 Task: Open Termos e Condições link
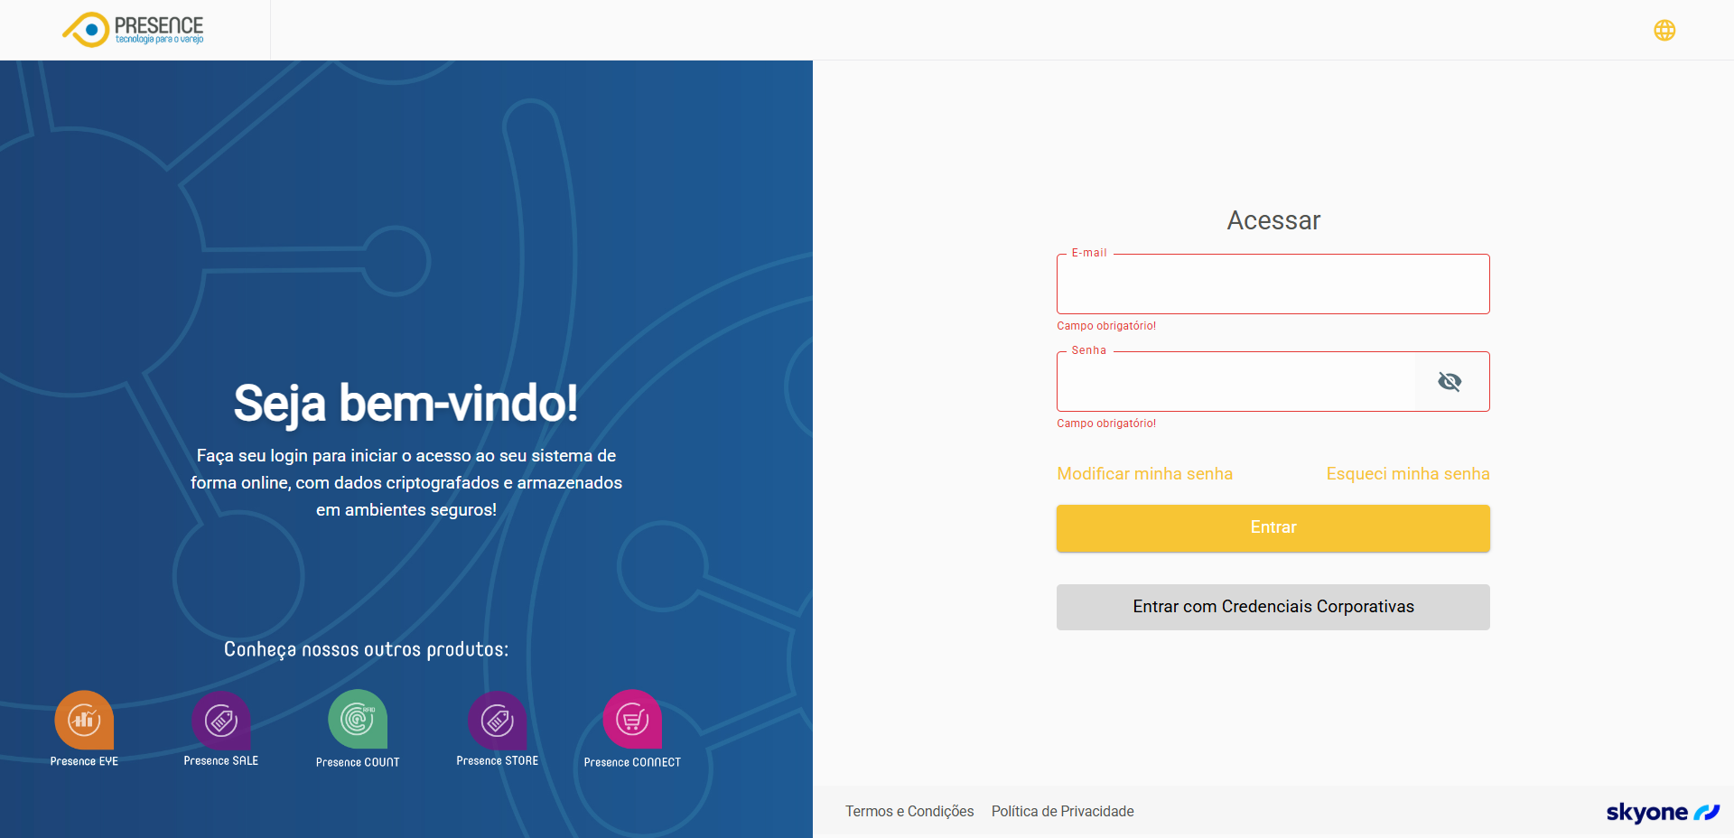coord(909,811)
